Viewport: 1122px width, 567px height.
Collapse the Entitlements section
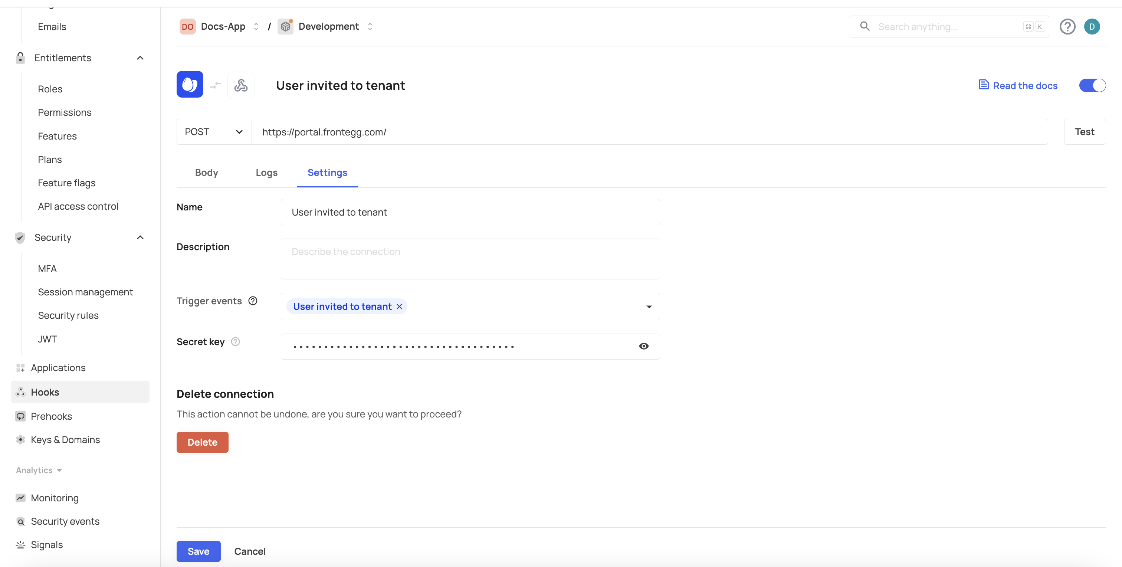click(140, 58)
